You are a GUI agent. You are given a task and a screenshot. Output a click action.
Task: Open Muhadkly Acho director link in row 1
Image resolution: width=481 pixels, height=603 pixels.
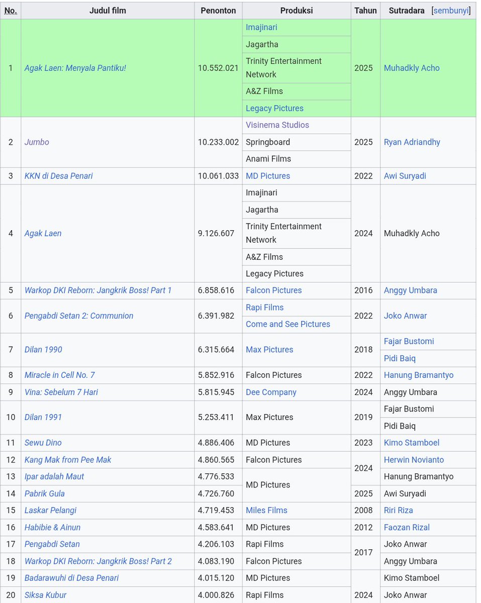[x=412, y=68]
